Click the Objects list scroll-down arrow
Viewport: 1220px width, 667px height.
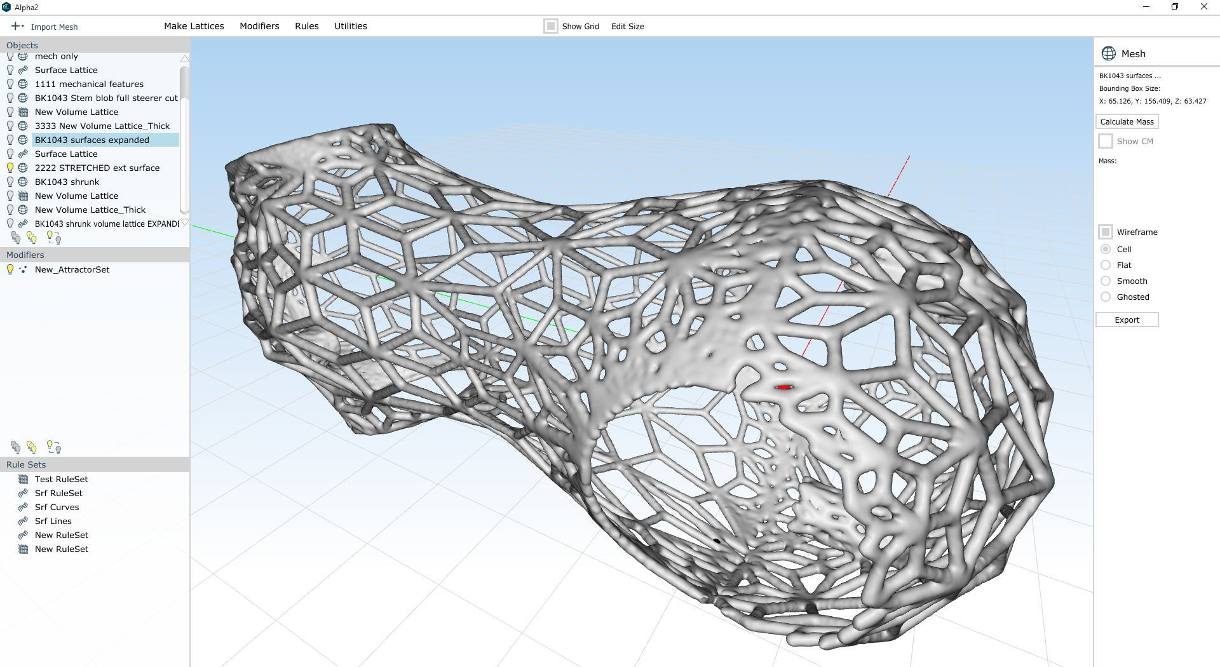[185, 222]
